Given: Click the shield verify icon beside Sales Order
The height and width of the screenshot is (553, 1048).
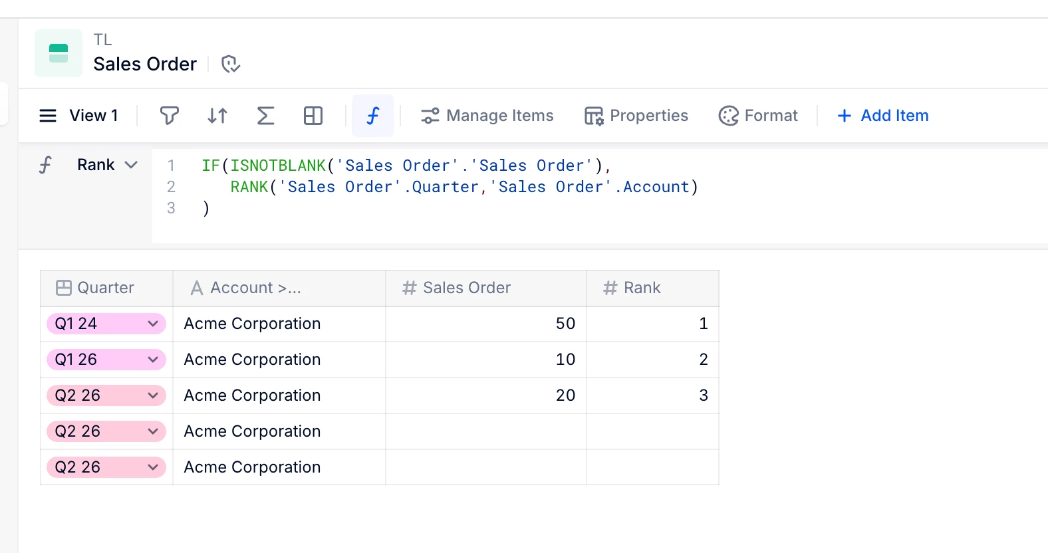Looking at the screenshot, I should pyautogui.click(x=230, y=64).
